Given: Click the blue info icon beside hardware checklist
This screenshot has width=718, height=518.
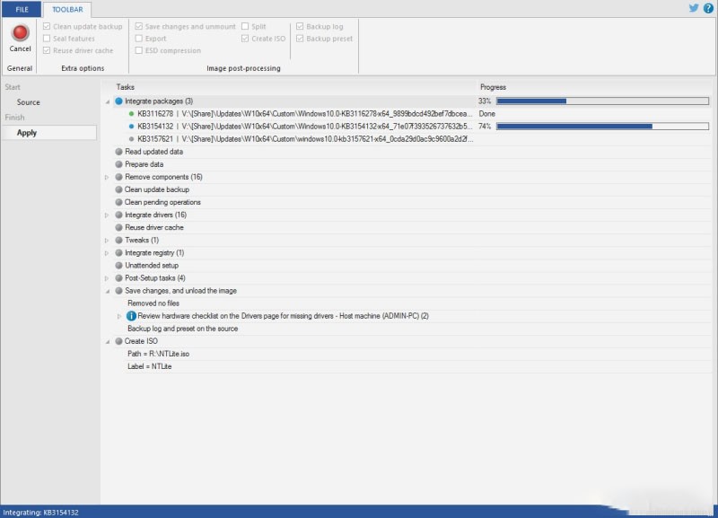Looking at the screenshot, I should click(x=131, y=316).
